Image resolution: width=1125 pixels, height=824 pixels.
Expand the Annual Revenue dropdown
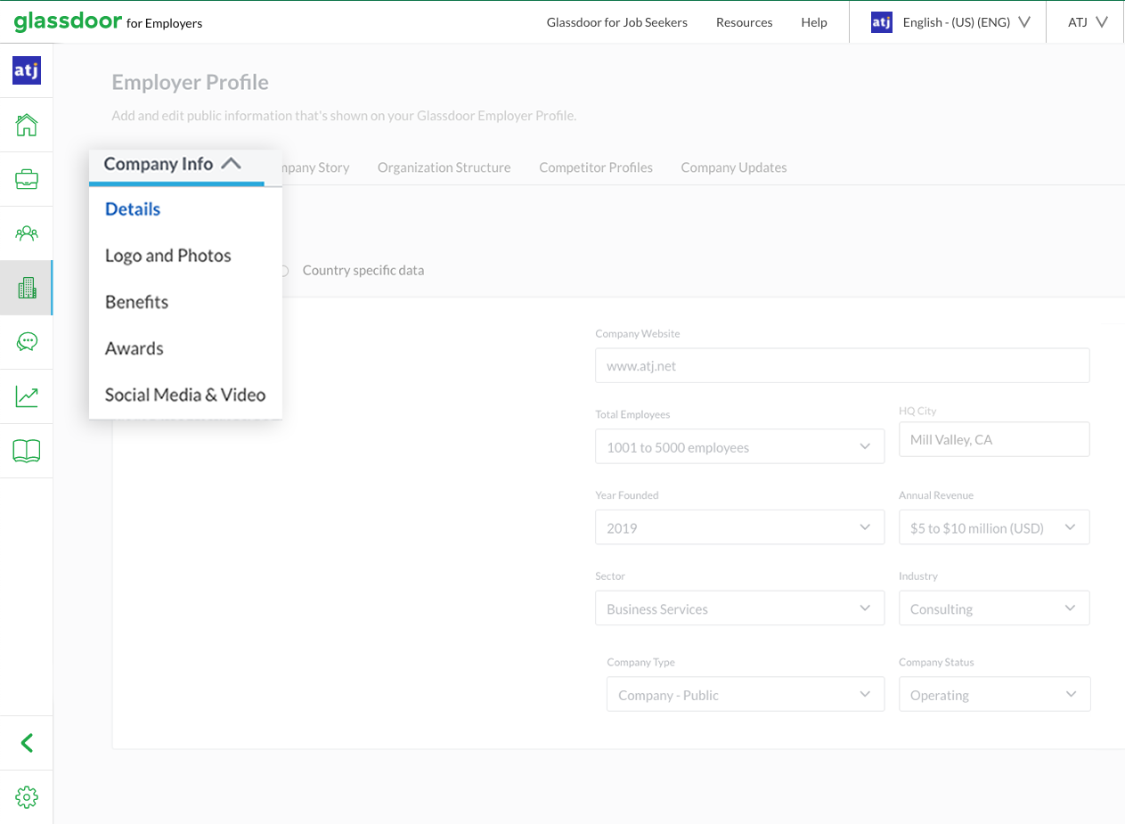tap(993, 528)
